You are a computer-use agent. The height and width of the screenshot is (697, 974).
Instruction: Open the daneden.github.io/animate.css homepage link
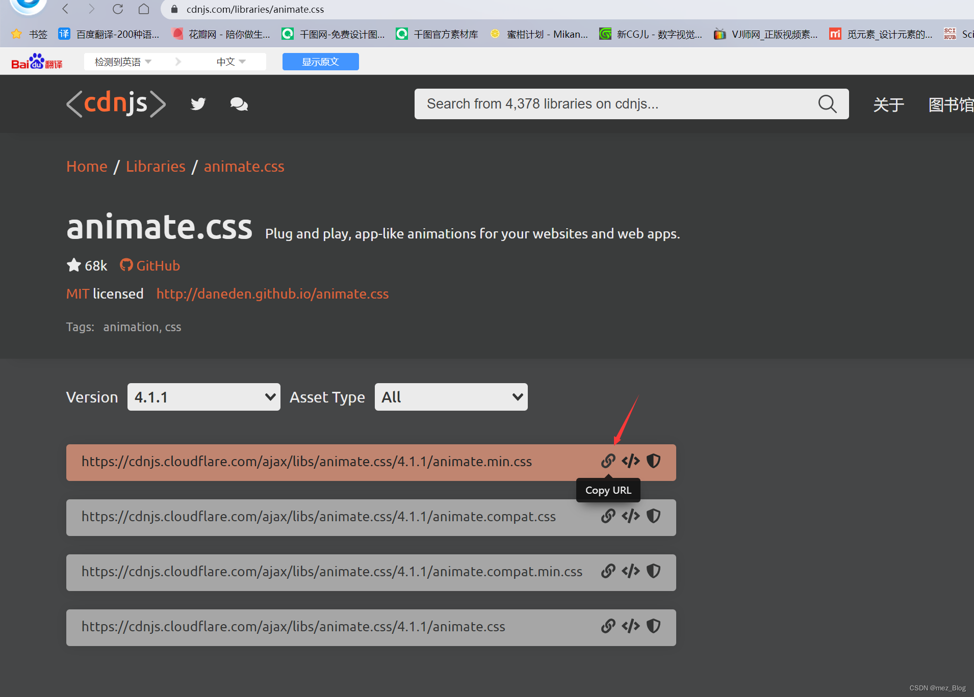(272, 294)
